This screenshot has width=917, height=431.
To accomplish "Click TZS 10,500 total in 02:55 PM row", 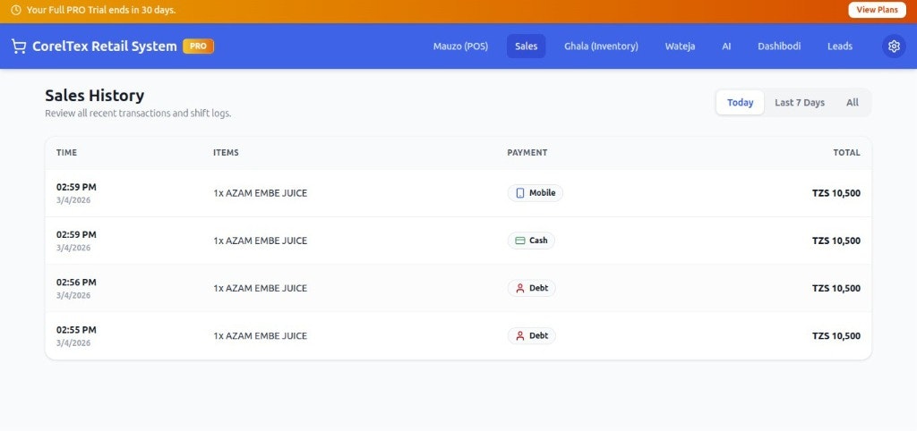I will pos(836,336).
